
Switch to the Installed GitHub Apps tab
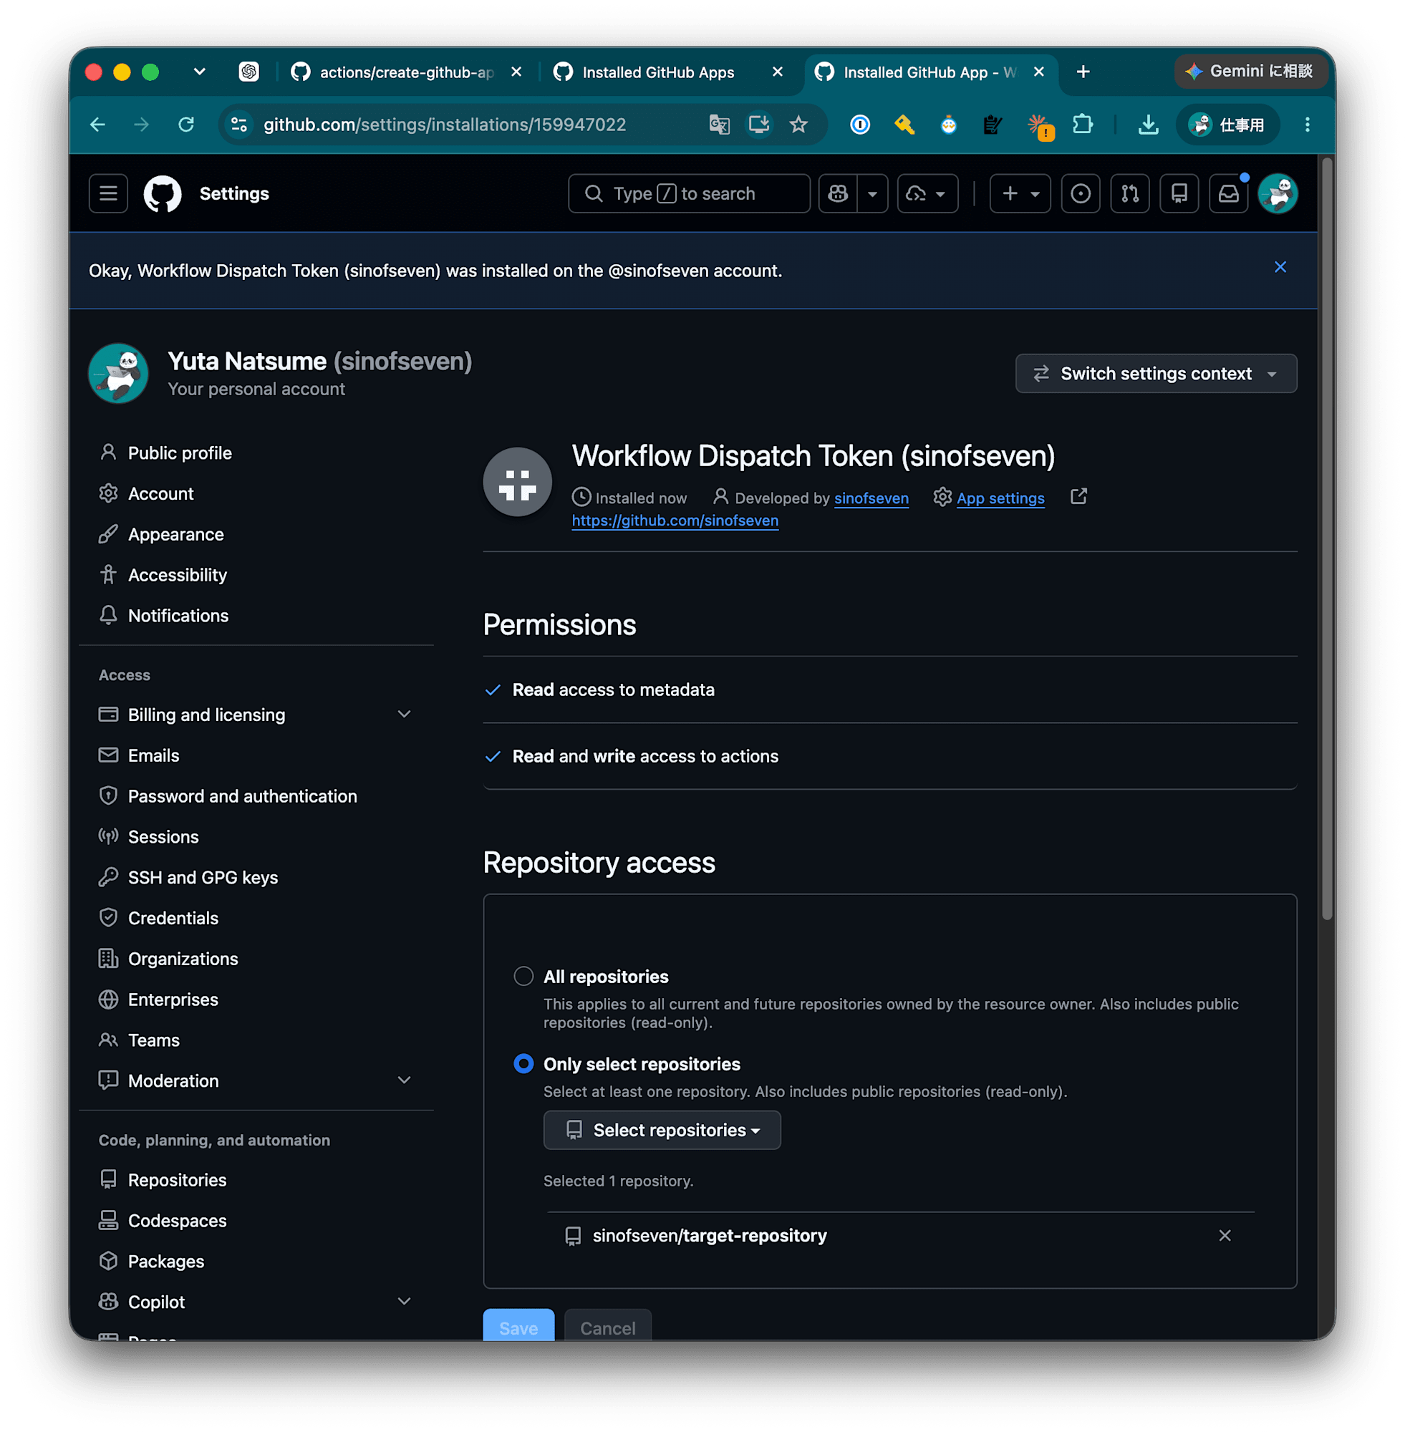point(657,72)
